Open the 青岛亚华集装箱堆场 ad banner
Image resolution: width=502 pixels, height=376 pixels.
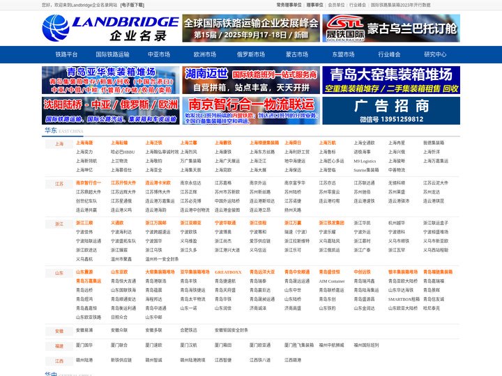coord(111,80)
